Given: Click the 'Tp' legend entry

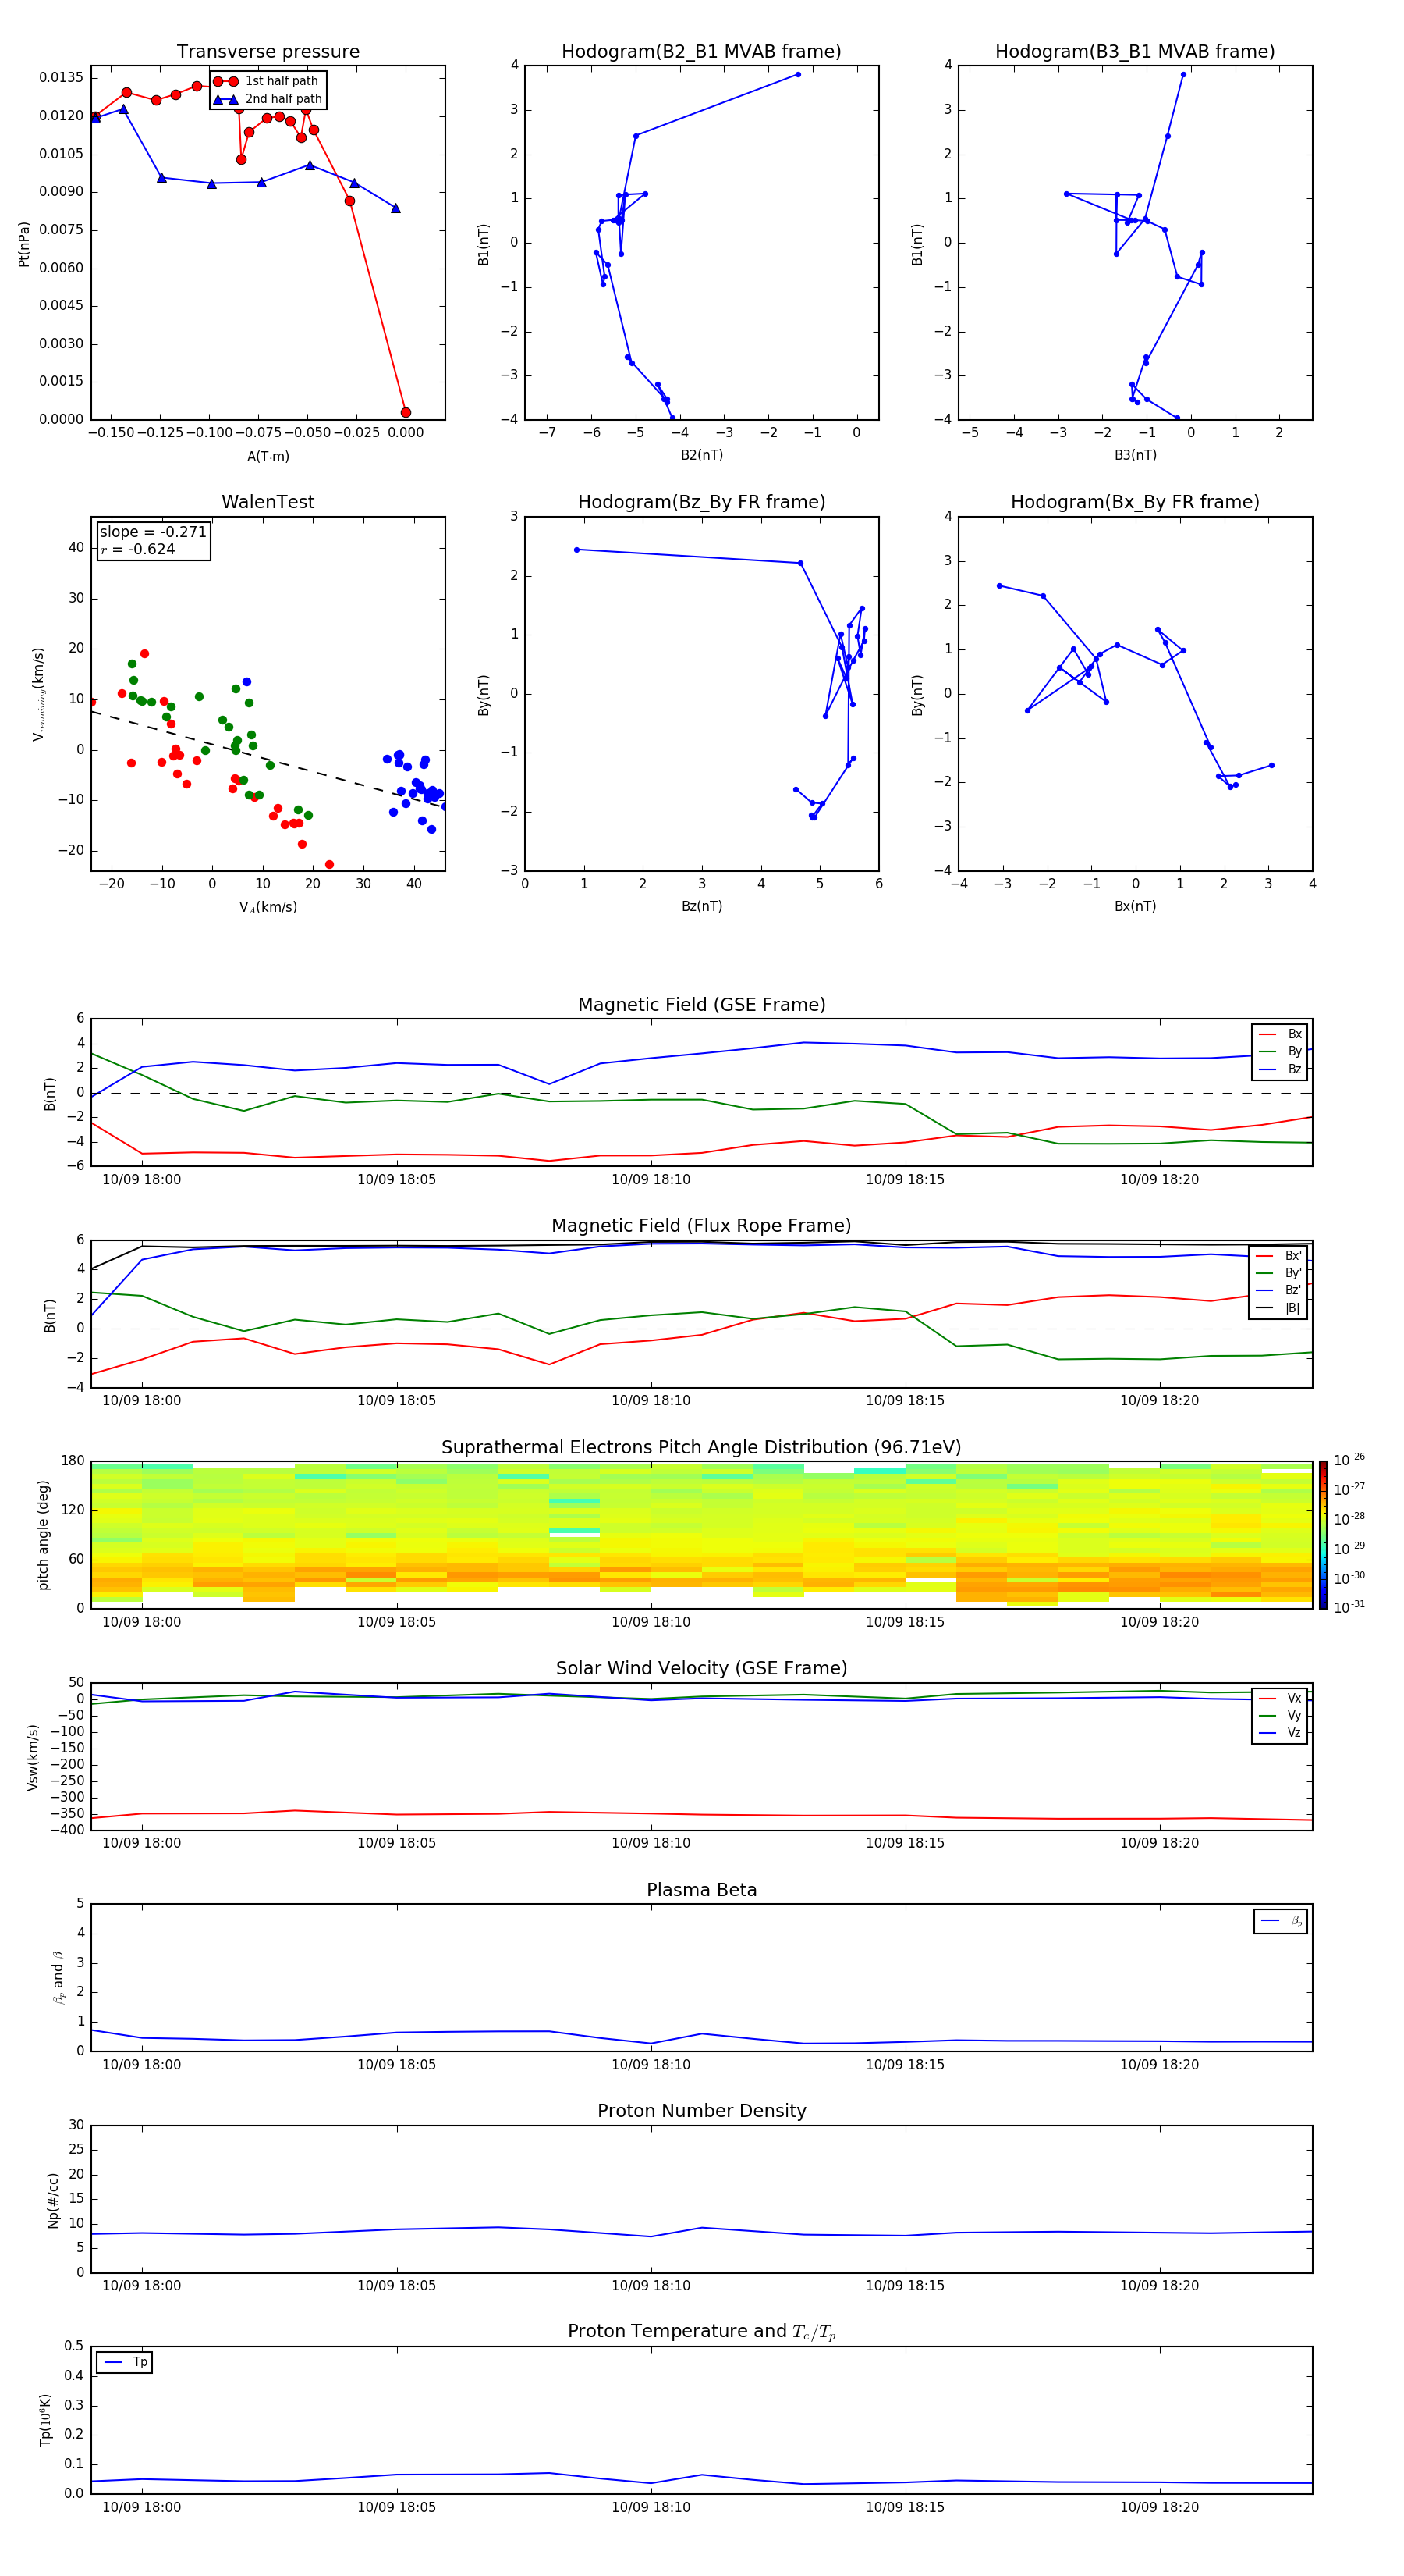Looking at the screenshot, I should point(125,2362).
